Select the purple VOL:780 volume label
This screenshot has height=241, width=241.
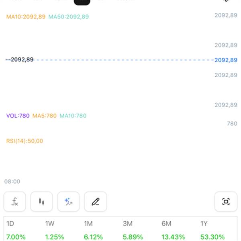point(18,116)
